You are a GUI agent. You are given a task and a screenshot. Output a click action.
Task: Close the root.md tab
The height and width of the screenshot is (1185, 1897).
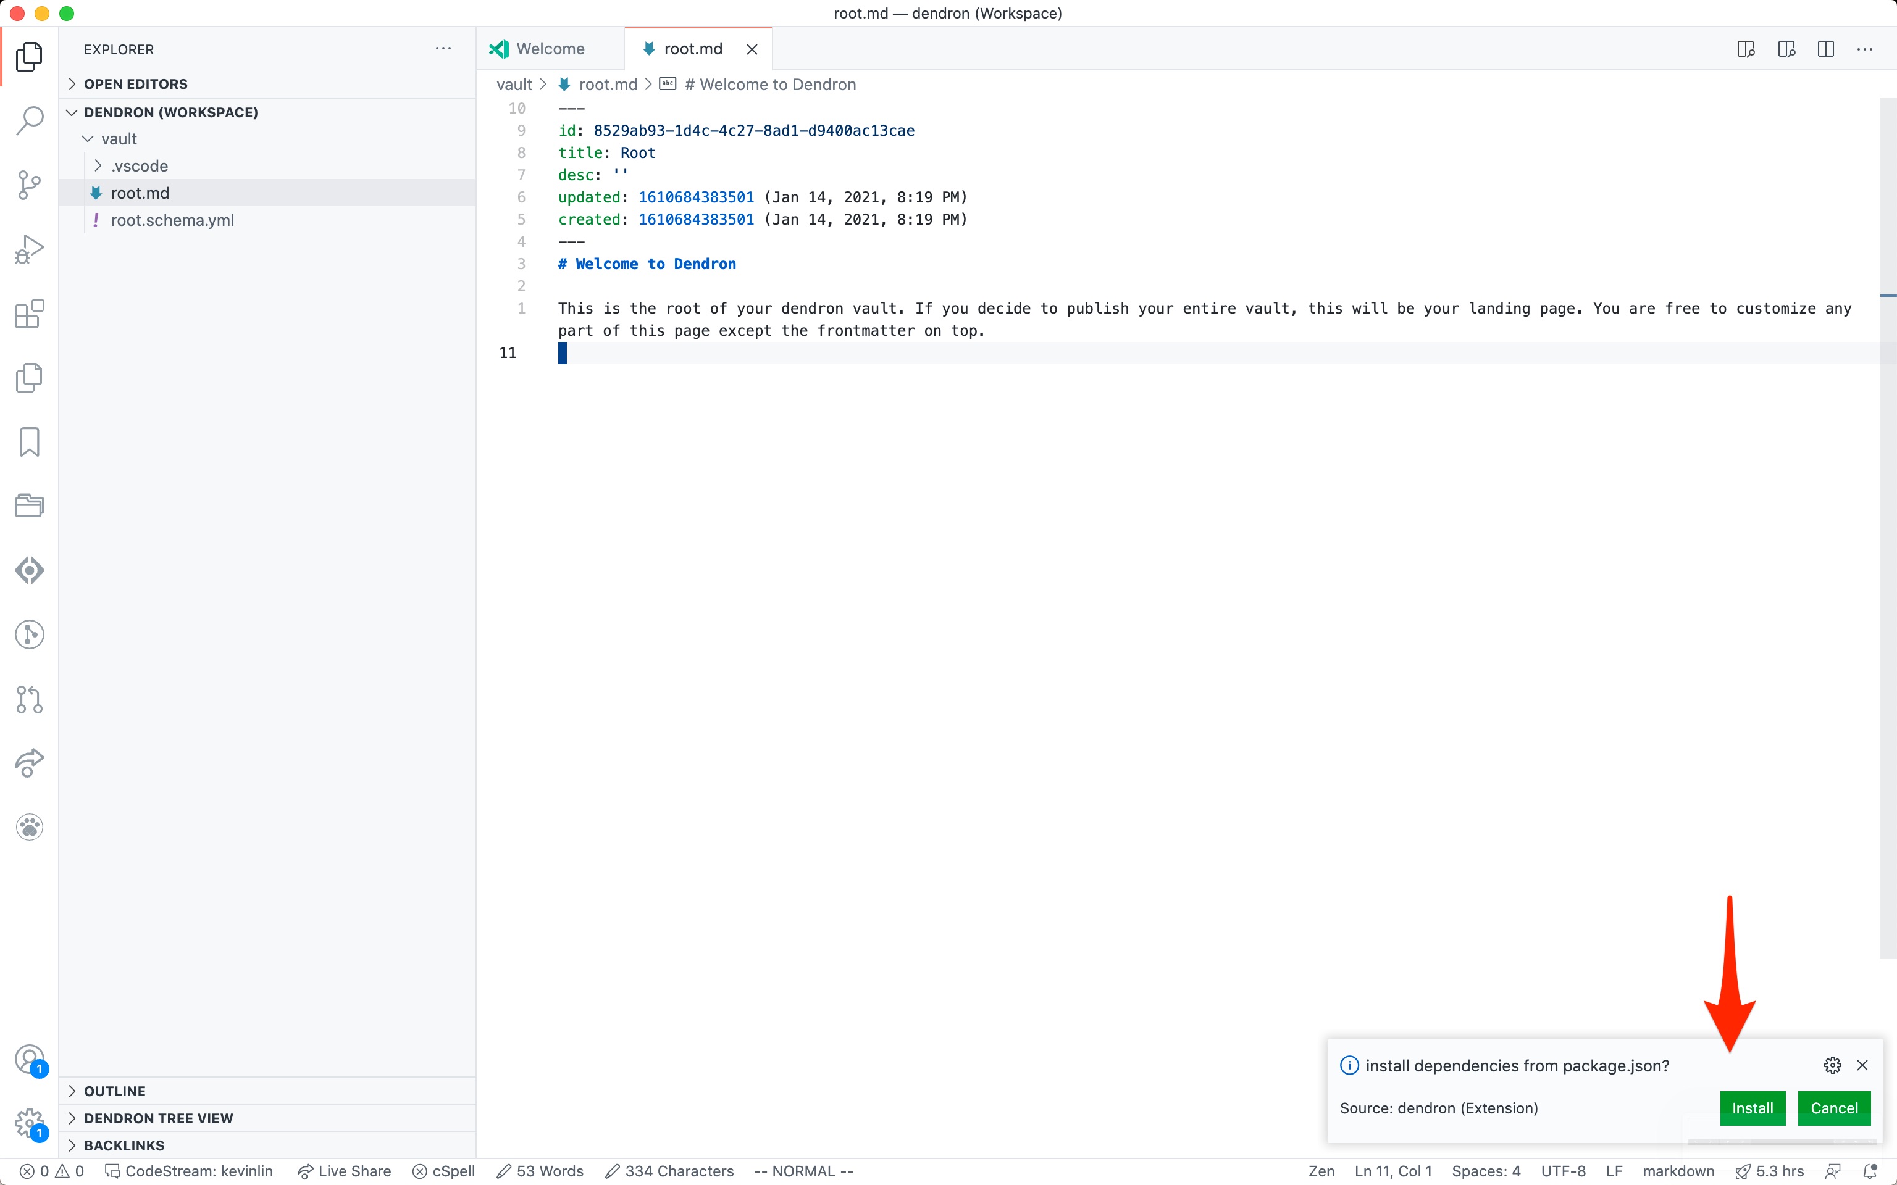pyautogui.click(x=752, y=49)
